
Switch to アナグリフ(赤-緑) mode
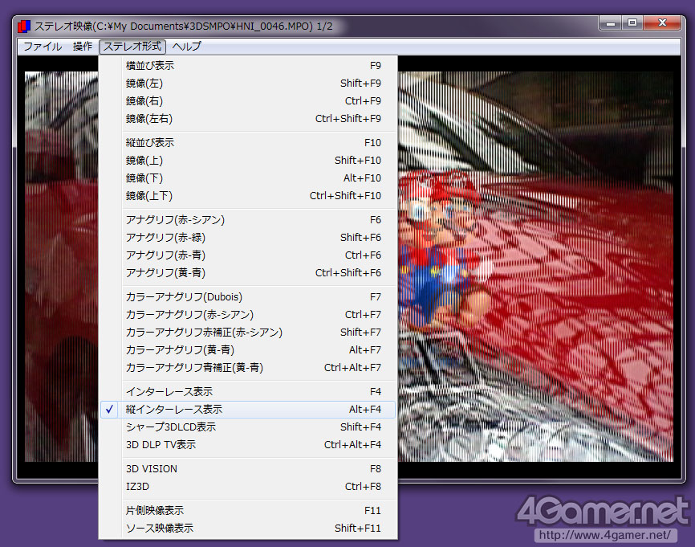[248, 237]
